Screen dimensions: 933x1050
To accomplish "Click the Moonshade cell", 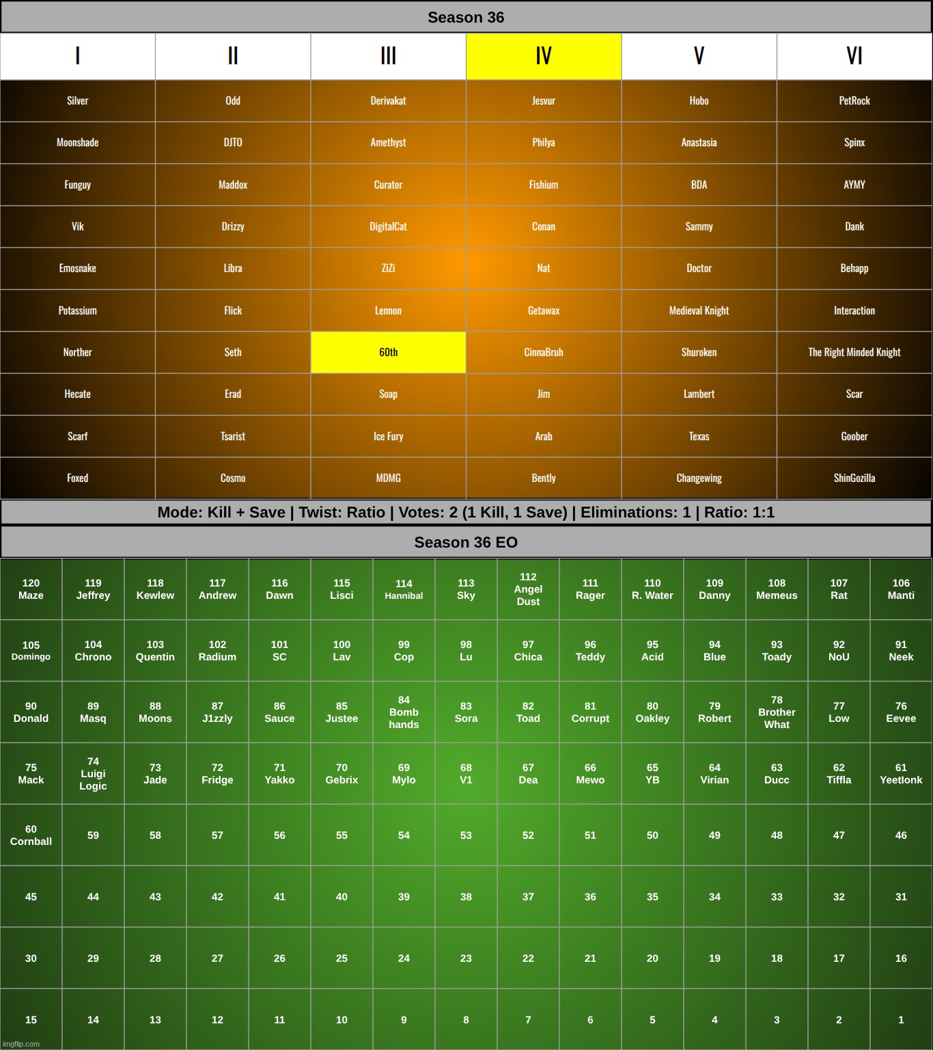I will 77,142.
